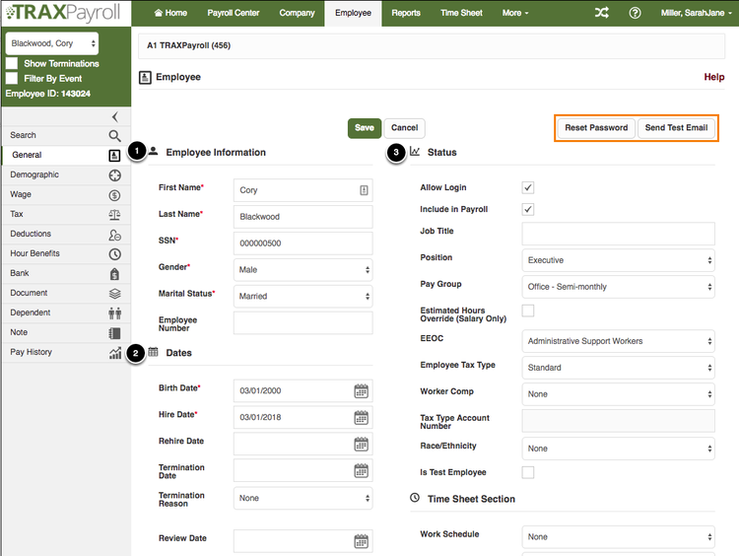Click the Reset Password button
Viewport: 739px width, 556px height.
click(x=596, y=128)
